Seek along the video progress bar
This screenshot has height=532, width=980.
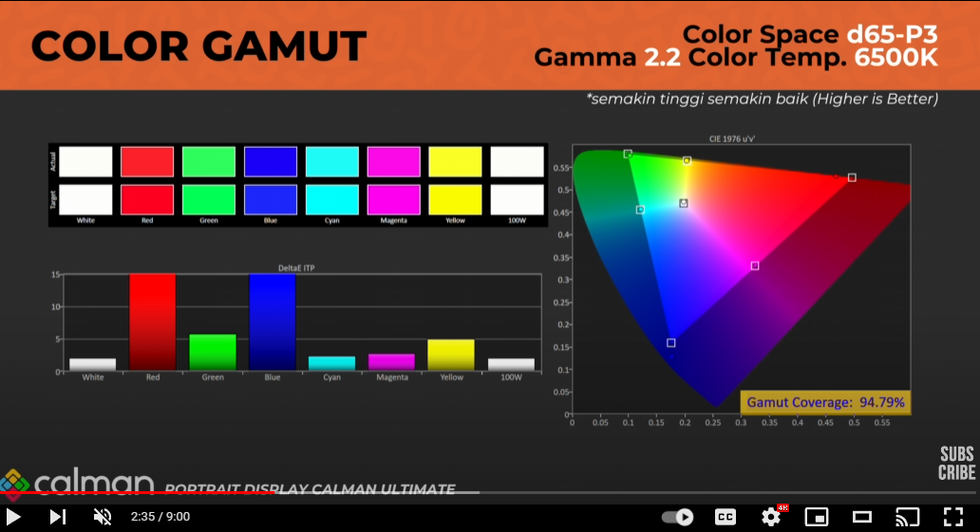(490, 493)
